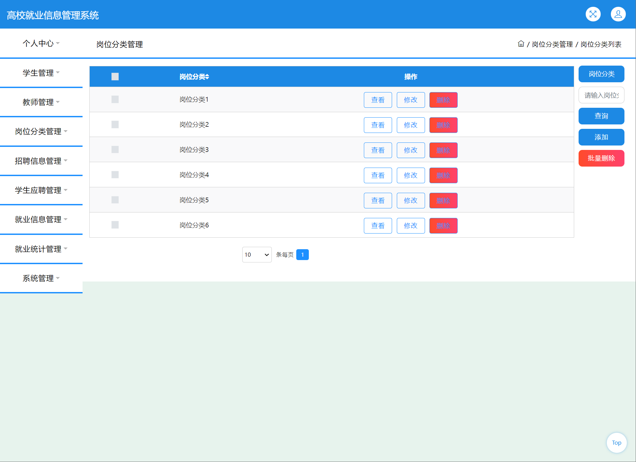Screen dimensions: 636x462
Task: Click 删除 for 岗位分类2
Action: [x=443, y=125]
